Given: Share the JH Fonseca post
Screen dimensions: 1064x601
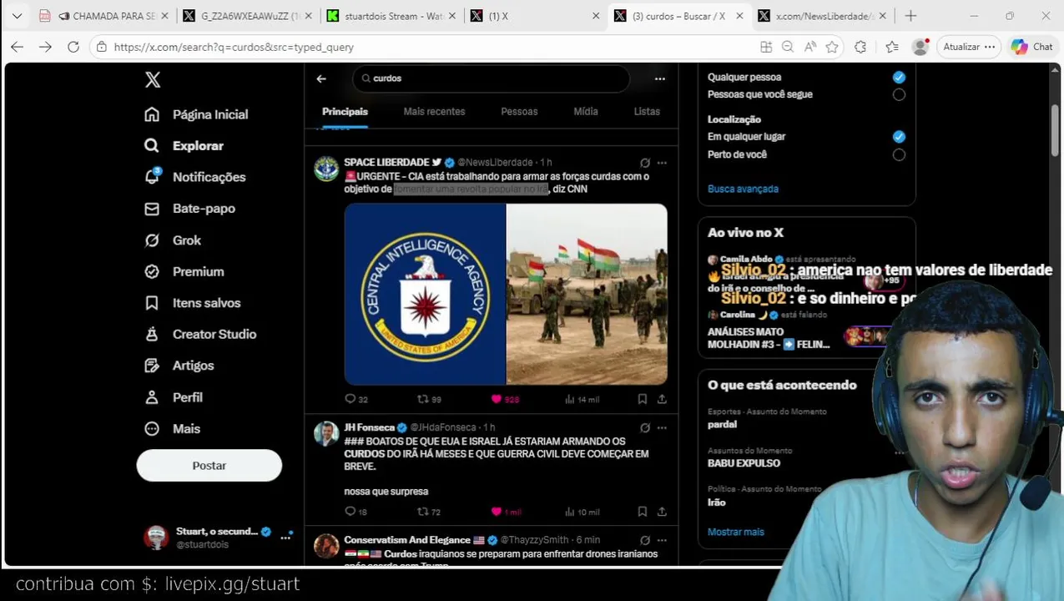Looking at the screenshot, I should [x=662, y=512].
